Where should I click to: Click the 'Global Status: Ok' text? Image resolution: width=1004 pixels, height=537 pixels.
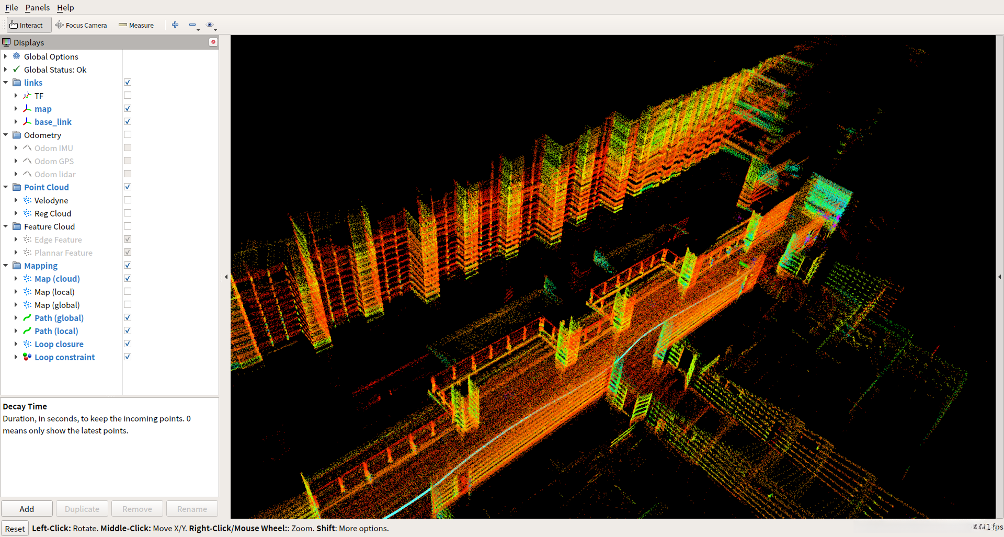[x=55, y=70]
